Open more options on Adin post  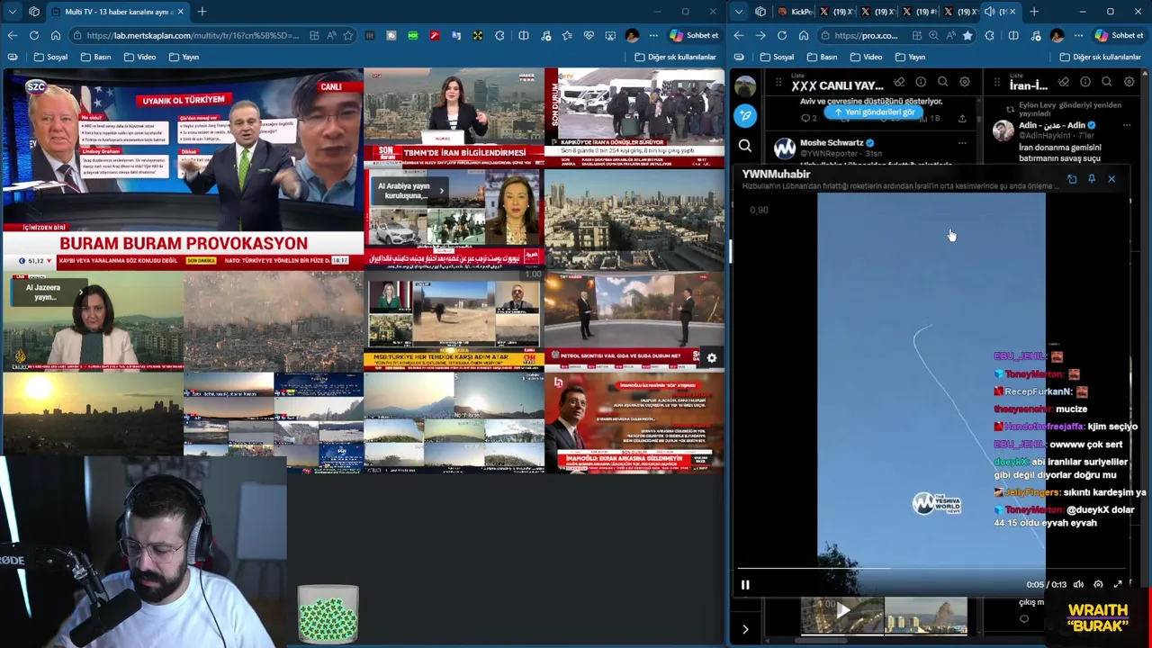point(1127,125)
